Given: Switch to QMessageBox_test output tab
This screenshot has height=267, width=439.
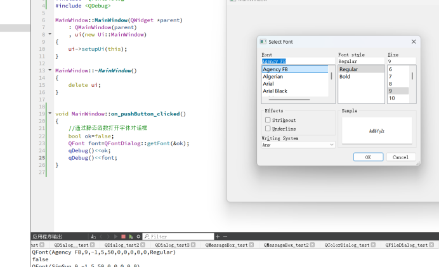Looking at the screenshot, I should tap(226, 245).
